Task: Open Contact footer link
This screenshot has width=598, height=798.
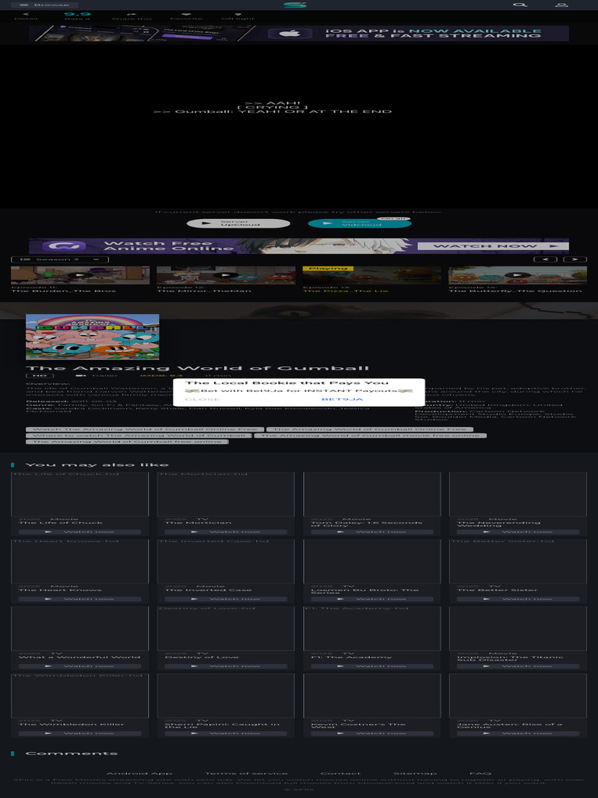Action: click(x=340, y=774)
